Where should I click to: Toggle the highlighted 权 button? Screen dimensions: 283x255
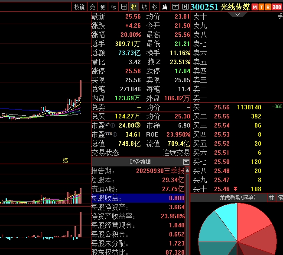point(134,7)
